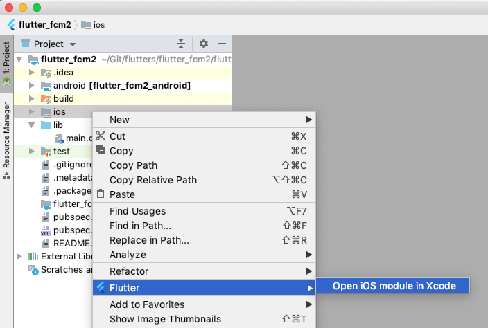The height and width of the screenshot is (328, 488).
Task: Click the ios folder icon in tree
Action: (x=46, y=112)
